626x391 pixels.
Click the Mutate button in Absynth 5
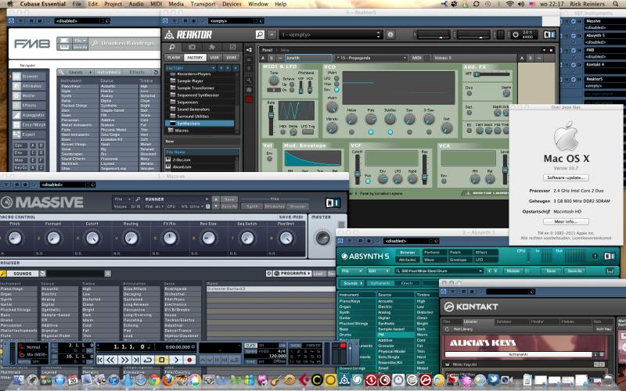[x=513, y=271]
